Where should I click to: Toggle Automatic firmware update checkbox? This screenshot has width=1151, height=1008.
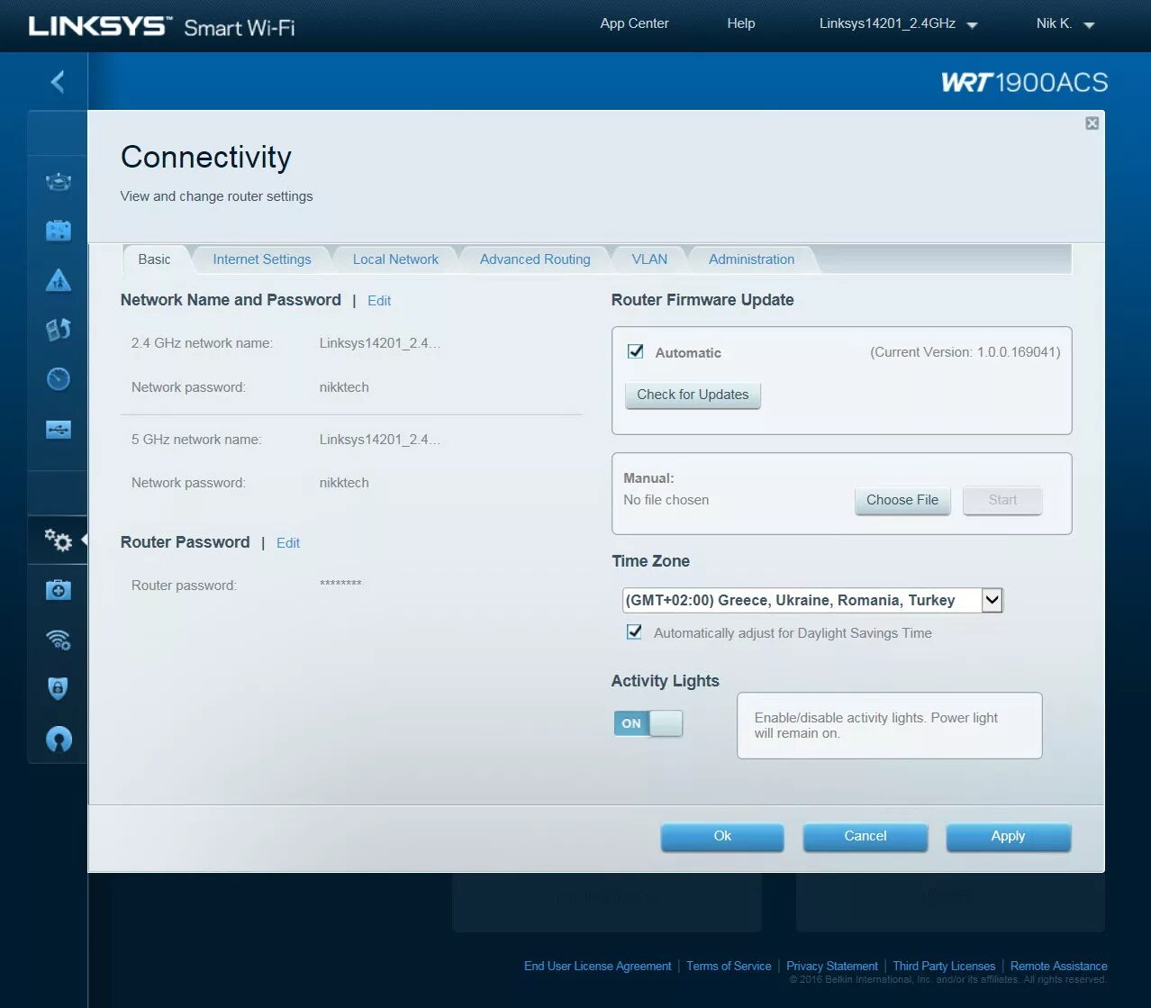pyautogui.click(x=635, y=351)
